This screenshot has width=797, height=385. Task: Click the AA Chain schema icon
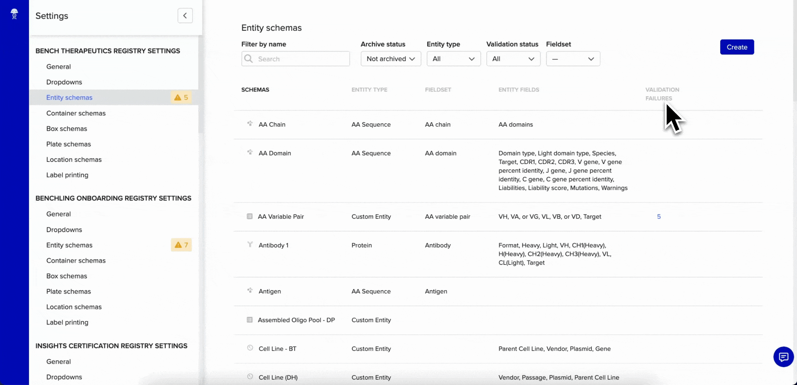click(250, 124)
